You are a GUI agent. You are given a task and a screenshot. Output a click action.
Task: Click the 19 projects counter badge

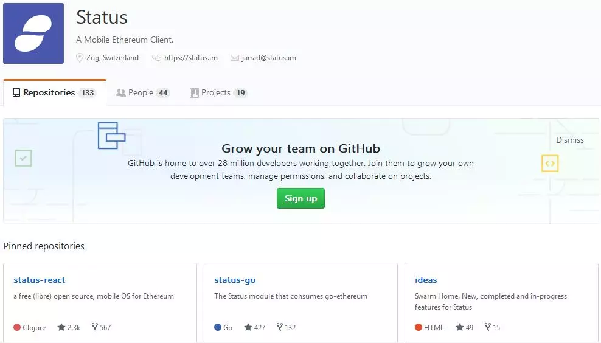240,93
